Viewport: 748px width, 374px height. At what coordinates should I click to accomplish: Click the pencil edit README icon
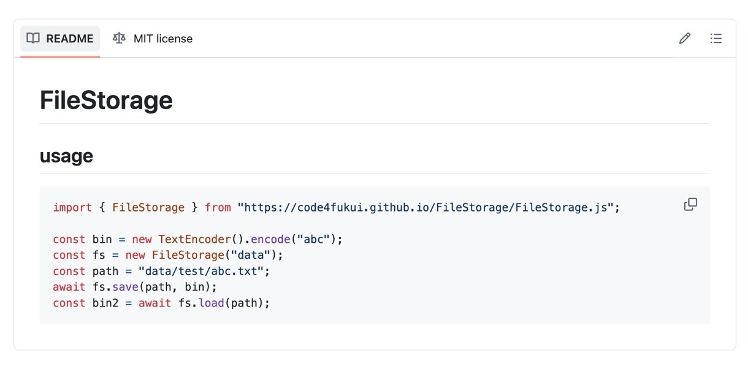[x=685, y=39]
